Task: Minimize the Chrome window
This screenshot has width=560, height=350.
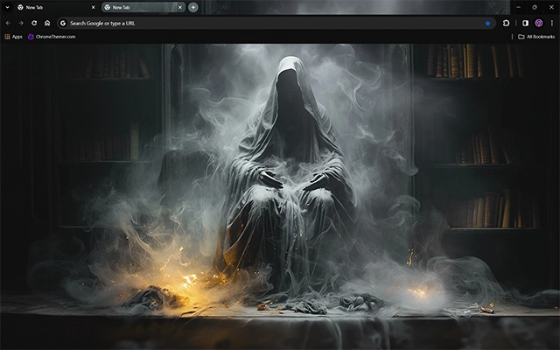Action: pyautogui.click(x=518, y=7)
